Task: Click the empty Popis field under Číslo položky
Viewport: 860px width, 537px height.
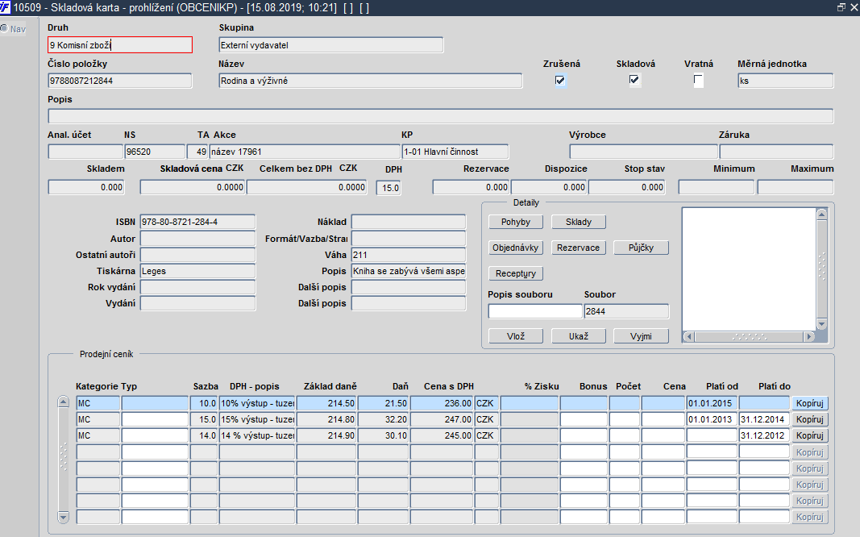Action: click(x=441, y=116)
